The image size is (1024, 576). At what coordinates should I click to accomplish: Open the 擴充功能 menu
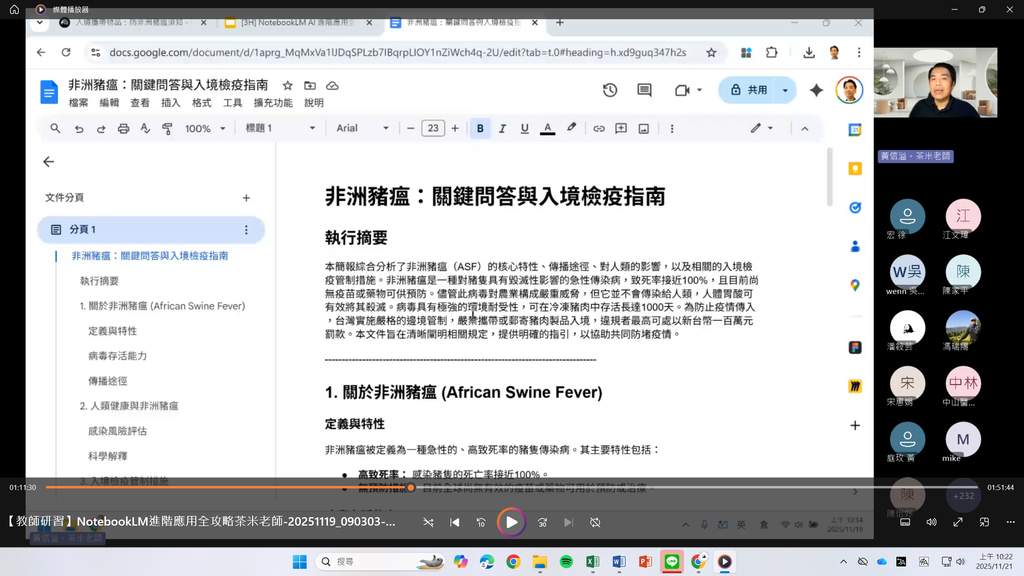pyautogui.click(x=273, y=103)
